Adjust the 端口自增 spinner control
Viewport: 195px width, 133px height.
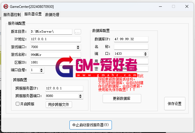[42, 70]
